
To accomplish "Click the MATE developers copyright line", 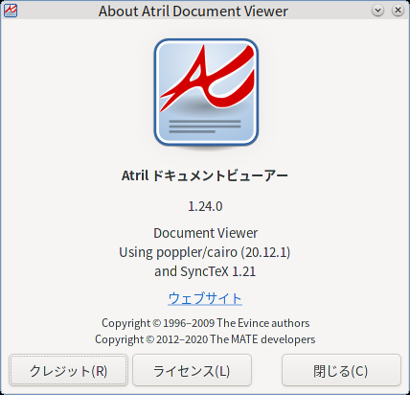I will (x=205, y=339).
